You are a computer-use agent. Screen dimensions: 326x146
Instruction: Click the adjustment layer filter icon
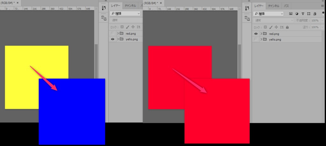pos(297,14)
